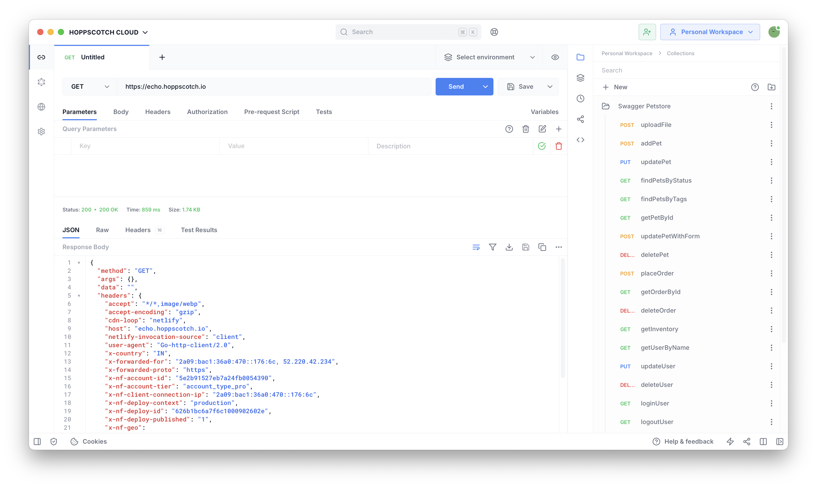Viewport: 817px width, 488px height.
Task: Open the user profile avatar
Action: tap(774, 32)
